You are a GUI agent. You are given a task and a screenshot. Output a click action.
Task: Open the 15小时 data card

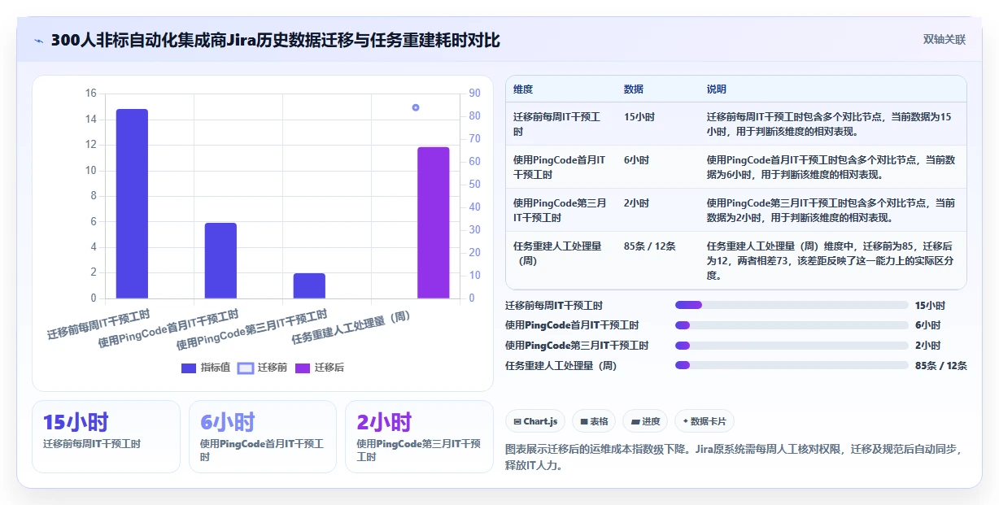106,437
